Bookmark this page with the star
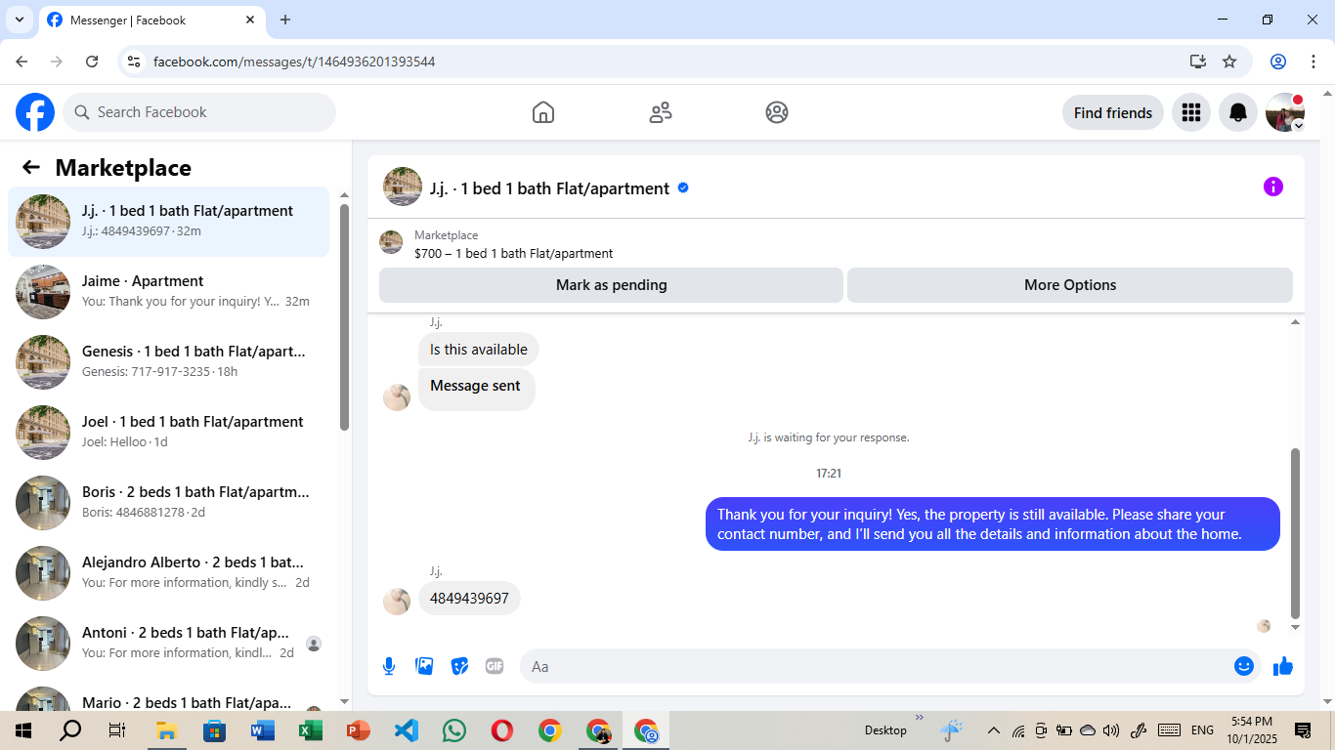 click(x=1229, y=62)
